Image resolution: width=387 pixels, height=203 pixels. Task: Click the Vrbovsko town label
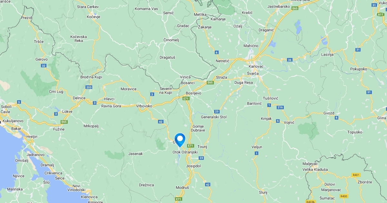pyautogui.click(x=144, y=106)
